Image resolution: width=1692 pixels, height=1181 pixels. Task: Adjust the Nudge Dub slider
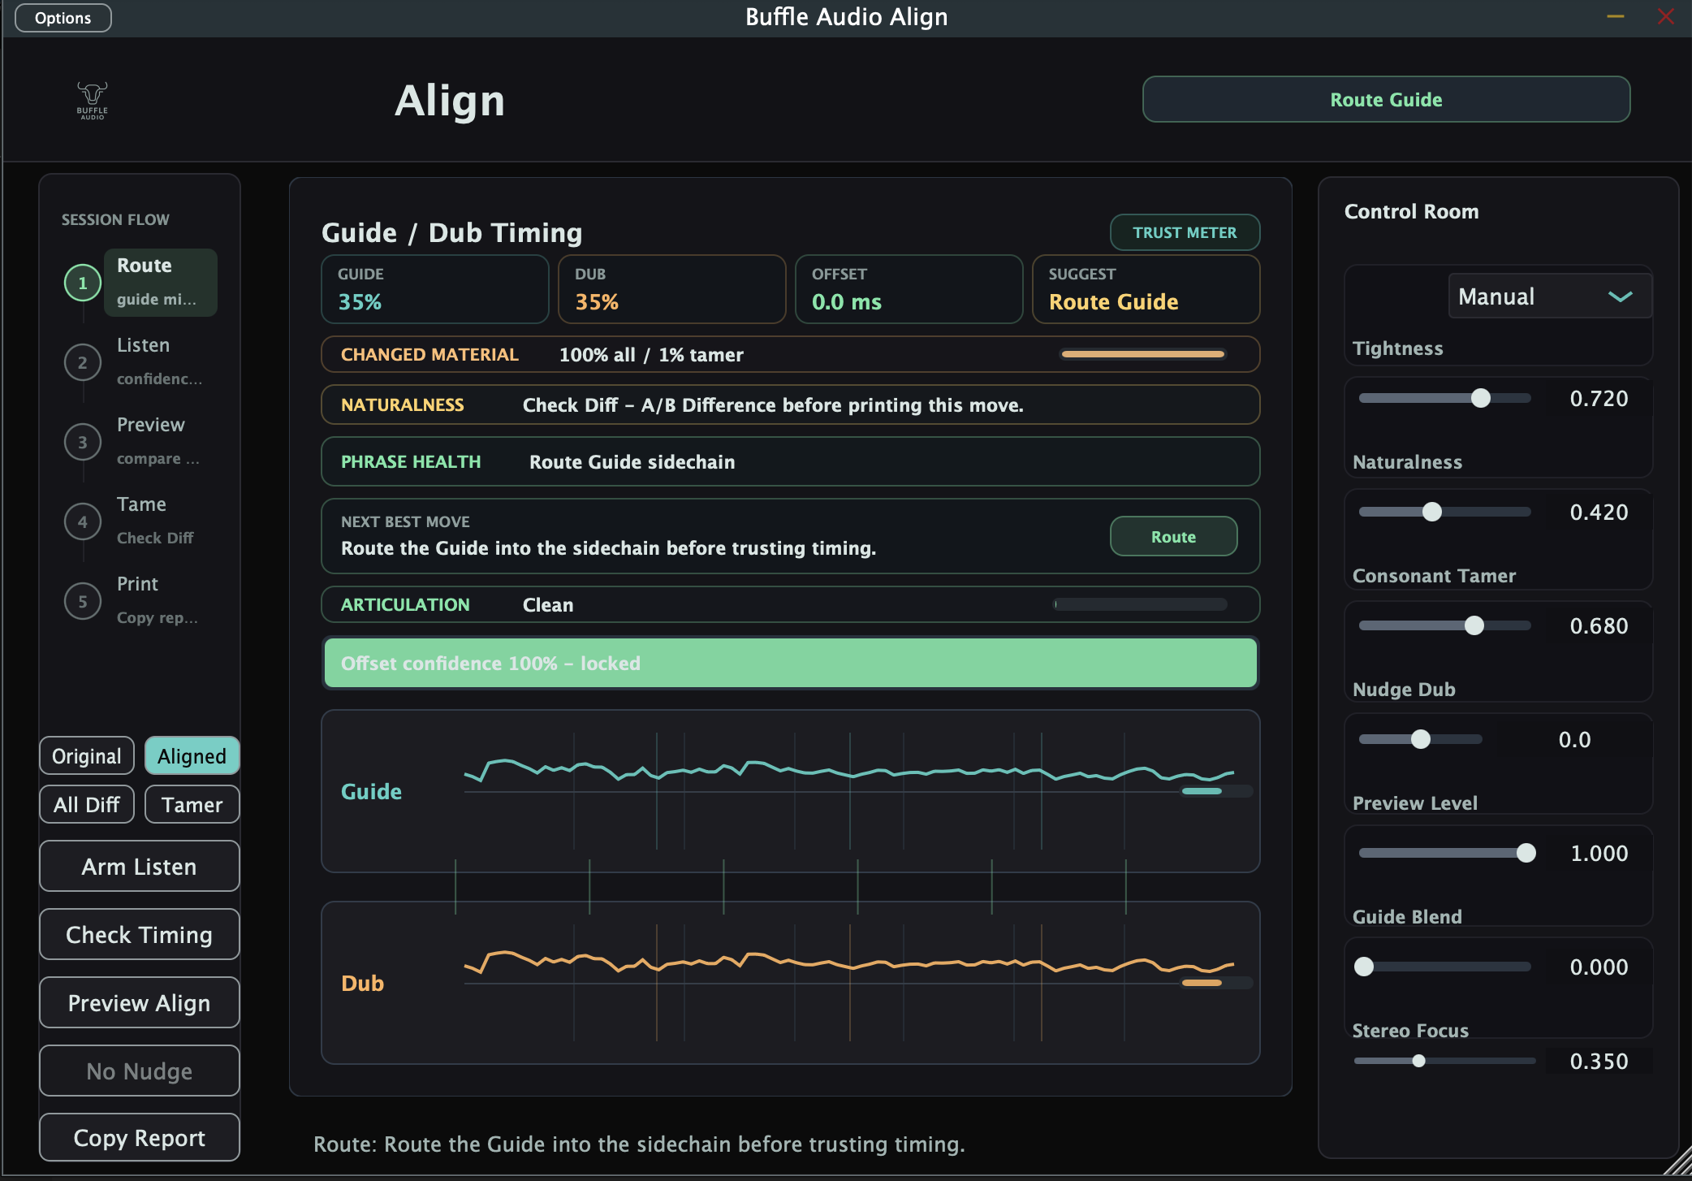point(1421,739)
